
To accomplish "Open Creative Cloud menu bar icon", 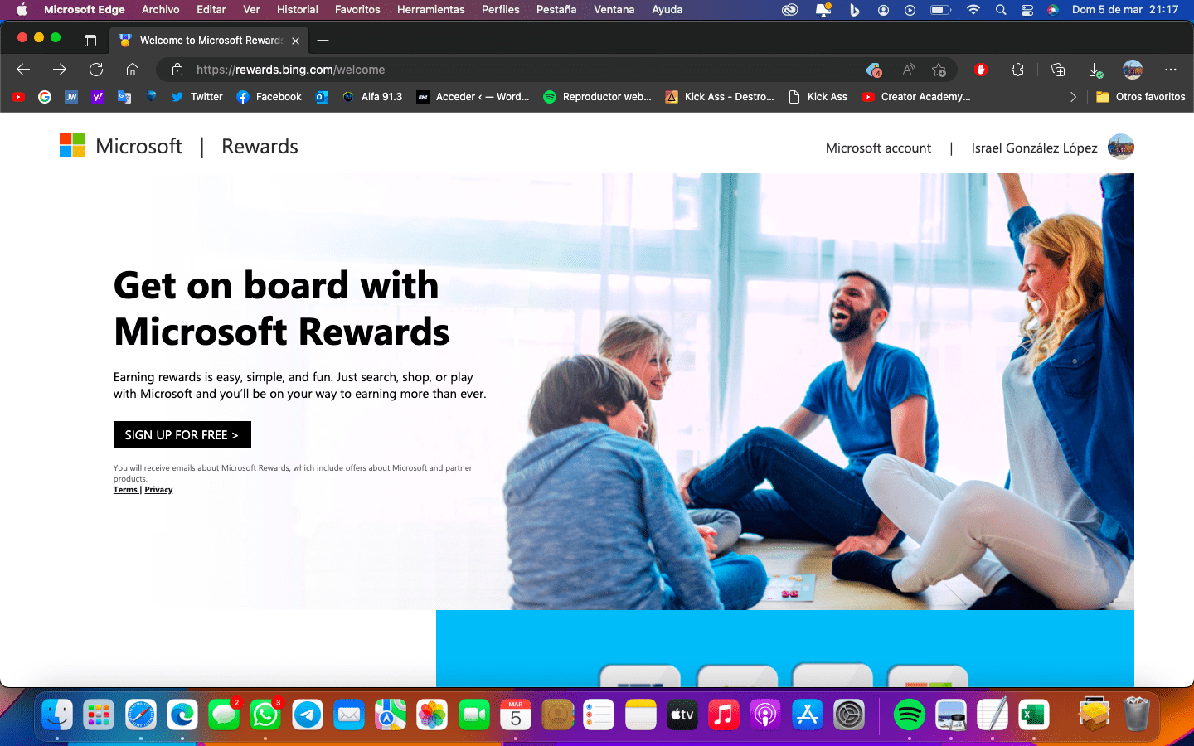I will pos(789,9).
